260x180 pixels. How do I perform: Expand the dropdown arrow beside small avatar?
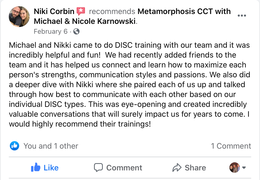(244, 168)
